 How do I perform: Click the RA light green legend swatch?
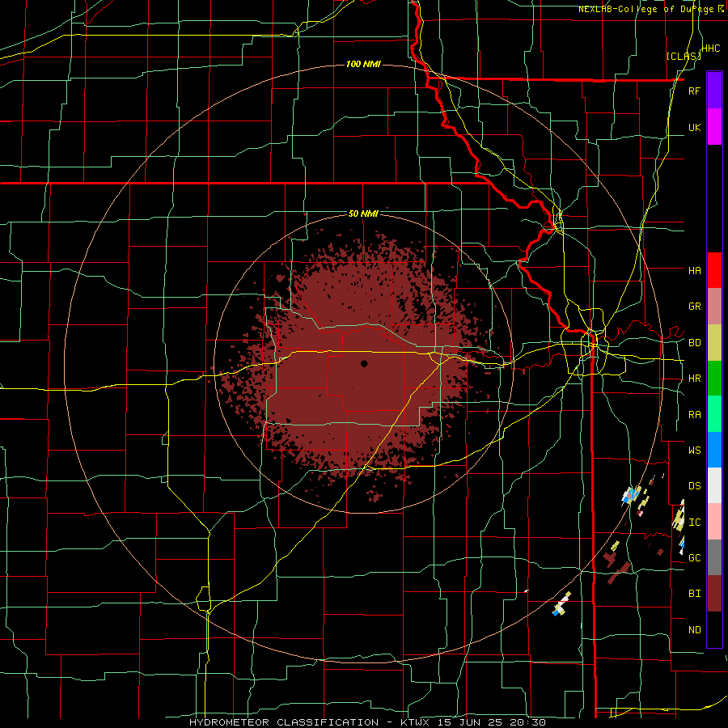[714, 414]
